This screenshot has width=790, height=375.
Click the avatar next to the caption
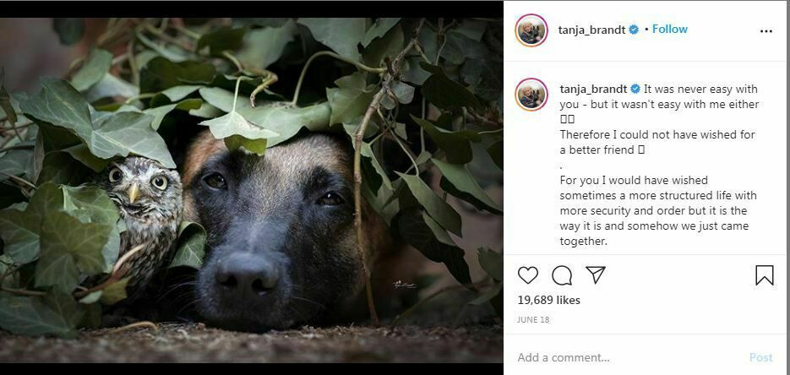pos(531,95)
